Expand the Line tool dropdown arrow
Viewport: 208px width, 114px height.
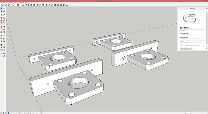(x=11, y=5)
